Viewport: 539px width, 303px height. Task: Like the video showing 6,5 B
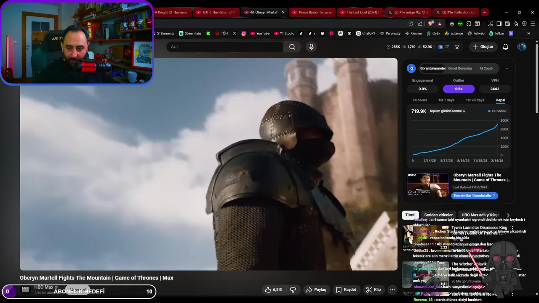click(273, 290)
